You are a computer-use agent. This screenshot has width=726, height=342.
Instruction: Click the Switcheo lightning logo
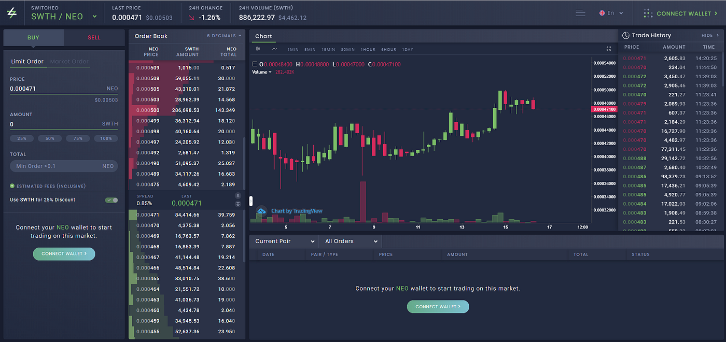11,13
